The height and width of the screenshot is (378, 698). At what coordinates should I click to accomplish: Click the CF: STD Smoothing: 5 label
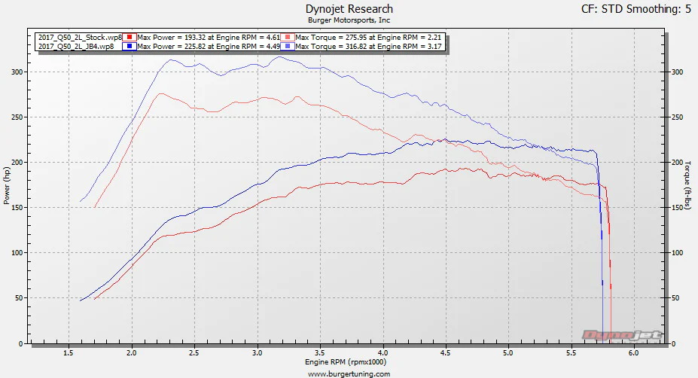636,9
